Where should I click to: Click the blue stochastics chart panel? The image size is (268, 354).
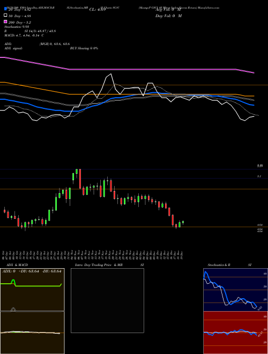(x=235, y=290)
